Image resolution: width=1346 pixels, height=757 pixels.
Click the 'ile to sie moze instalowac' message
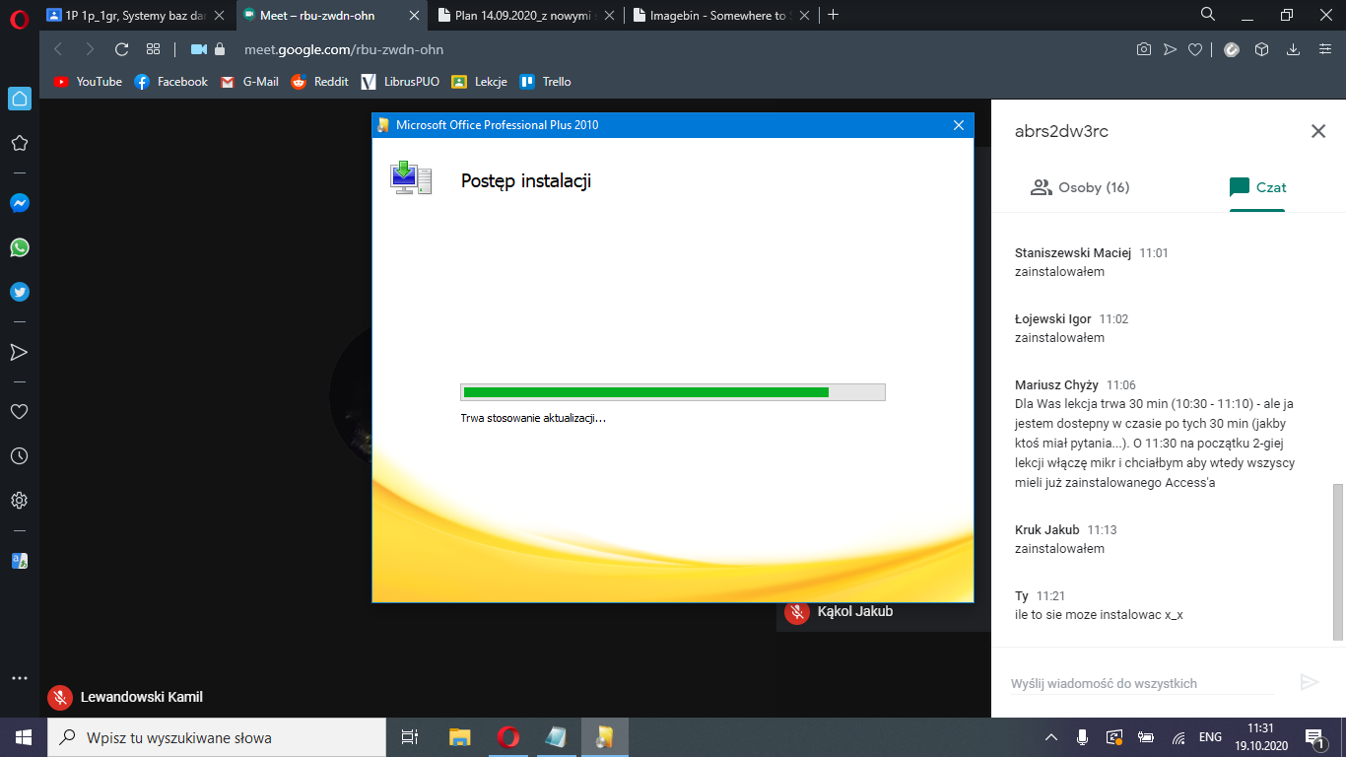tap(1099, 614)
